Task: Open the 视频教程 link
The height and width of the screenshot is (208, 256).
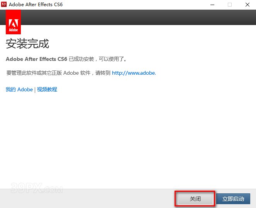Action: (x=47, y=89)
